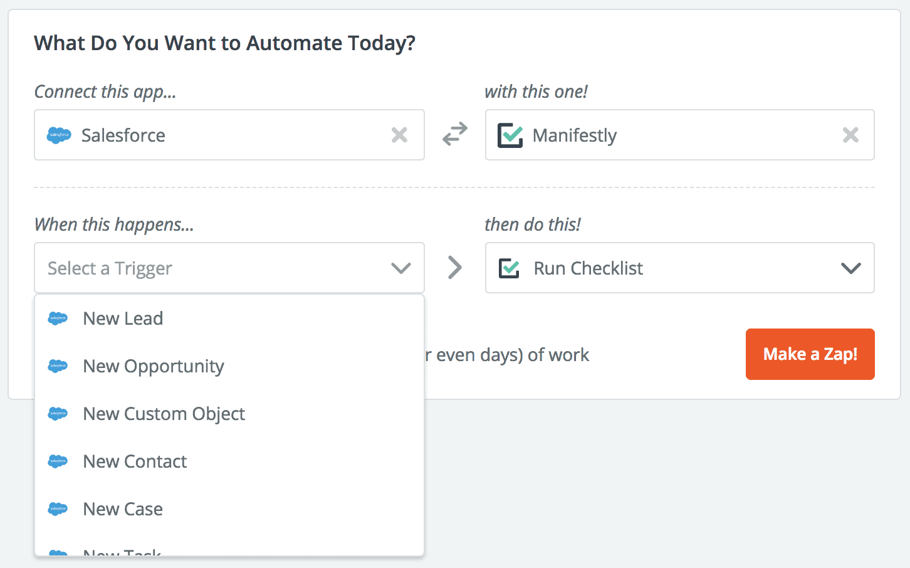Click Salesforce icon beside New Opportunity
Viewport: 910px width, 568px height.
click(58, 366)
